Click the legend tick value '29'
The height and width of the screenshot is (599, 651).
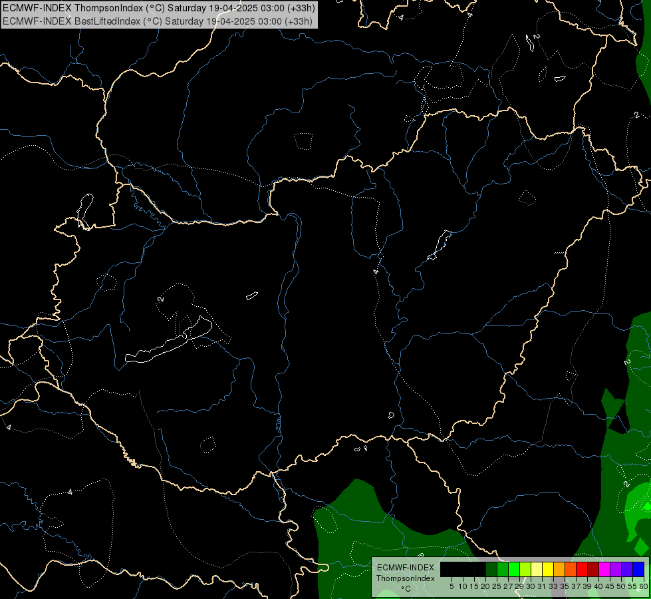(x=519, y=586)
